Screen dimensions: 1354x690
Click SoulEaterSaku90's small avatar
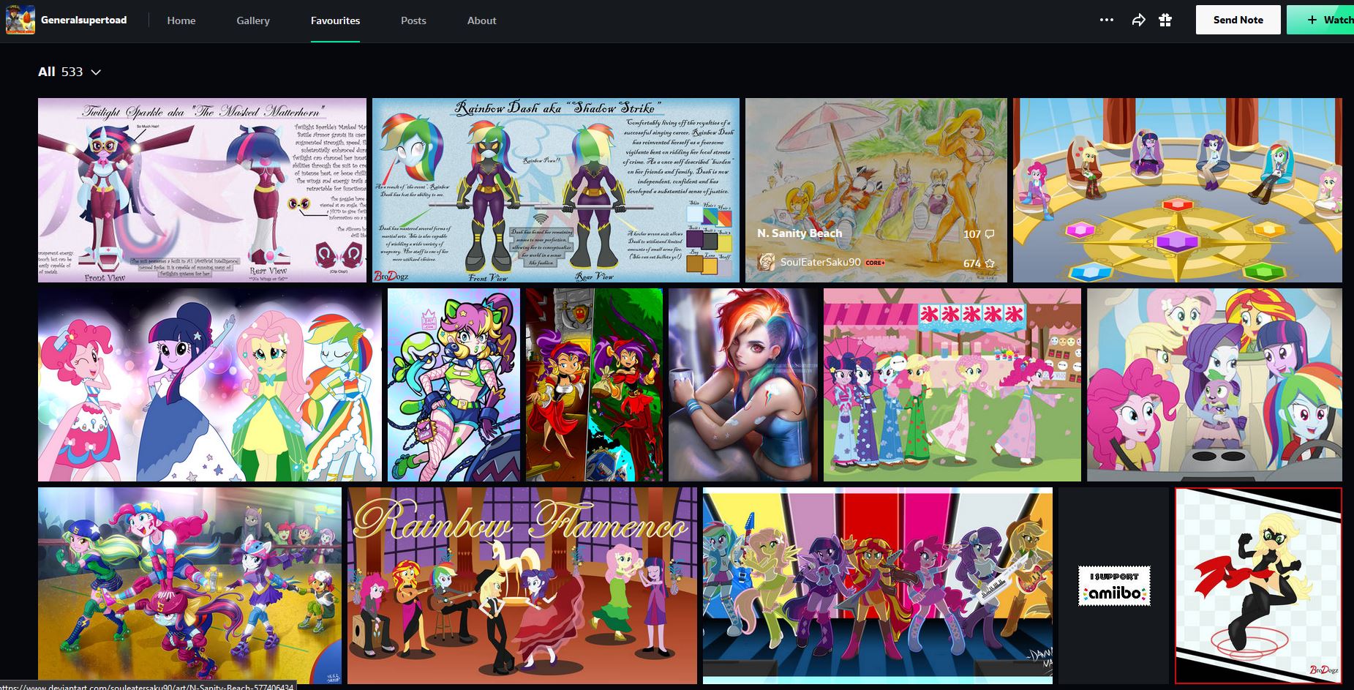click(766, 262)
